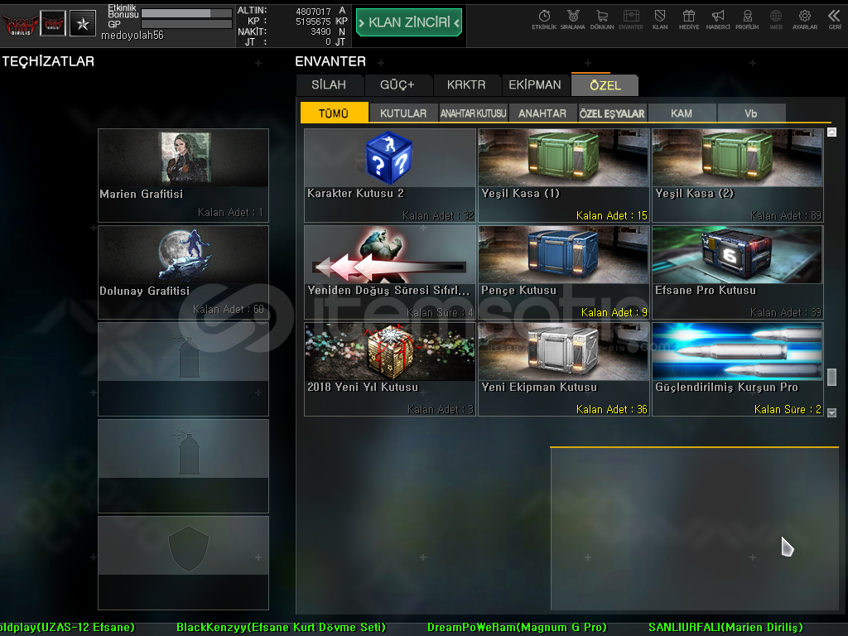This screenshot has width=848, height=636.
Task: Filter by KAM
Action: (682, 113)
